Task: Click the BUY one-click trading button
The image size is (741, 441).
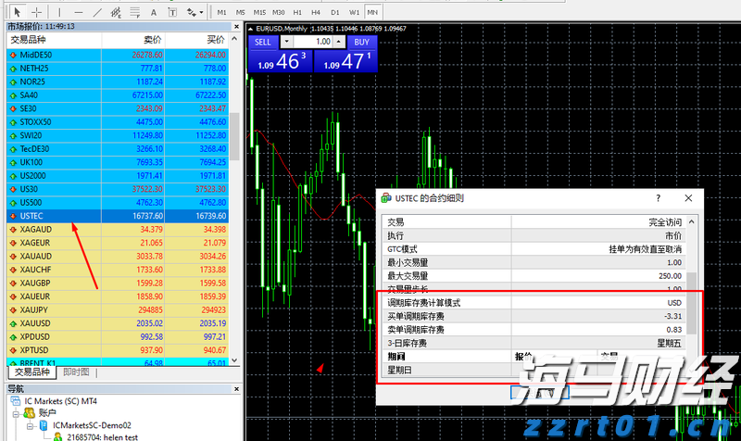Action: point(361,42)
